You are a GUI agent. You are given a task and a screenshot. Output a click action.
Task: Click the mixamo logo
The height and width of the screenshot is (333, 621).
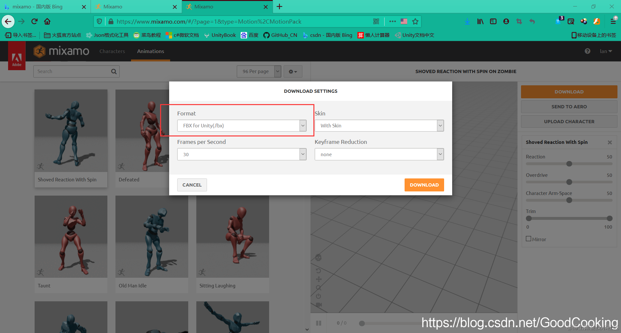pos(61,51)
